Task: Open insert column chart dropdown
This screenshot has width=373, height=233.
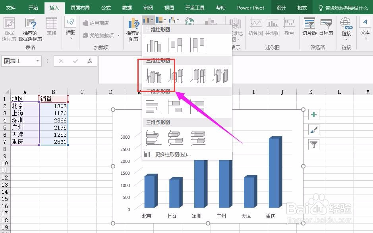Action: (x=148, y=20)
